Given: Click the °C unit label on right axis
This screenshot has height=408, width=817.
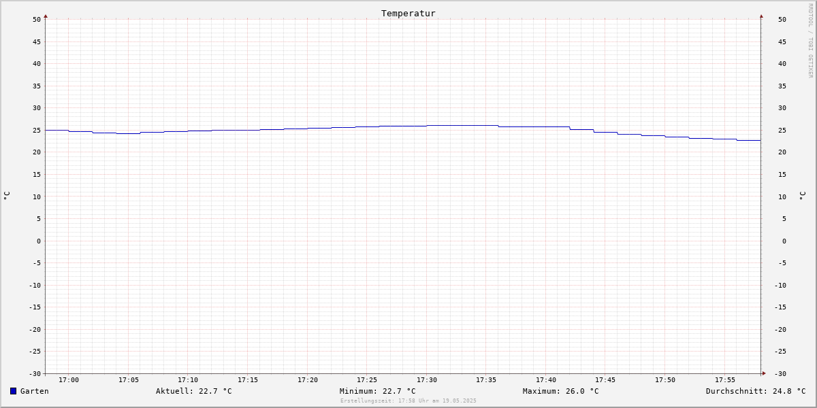Looking at the screenshot, I should point(802,196).
